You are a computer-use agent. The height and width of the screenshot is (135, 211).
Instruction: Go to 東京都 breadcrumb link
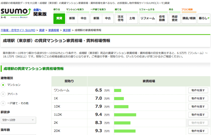coord(67,30)
